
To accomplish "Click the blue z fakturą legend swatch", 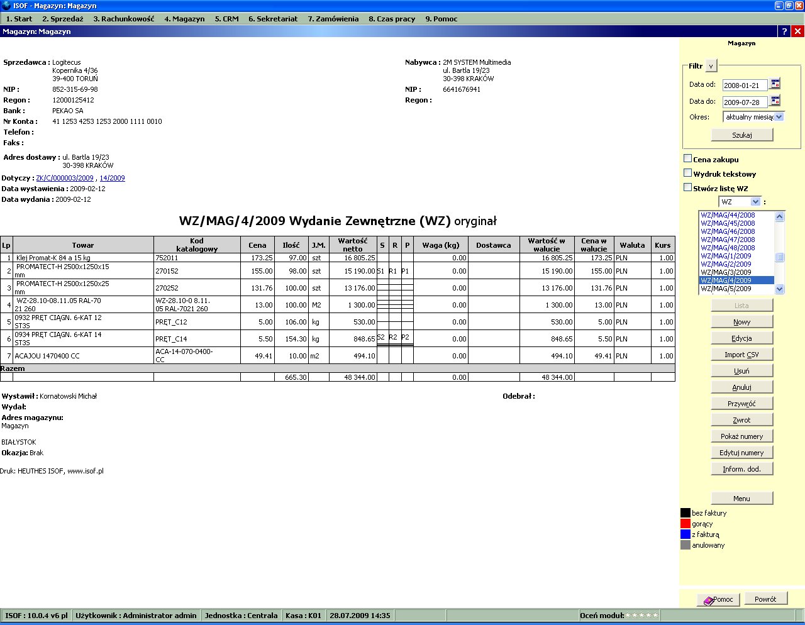I will (686, 534).
